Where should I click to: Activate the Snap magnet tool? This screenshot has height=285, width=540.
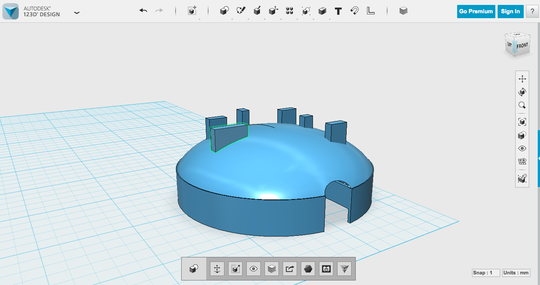pos(354,11)
